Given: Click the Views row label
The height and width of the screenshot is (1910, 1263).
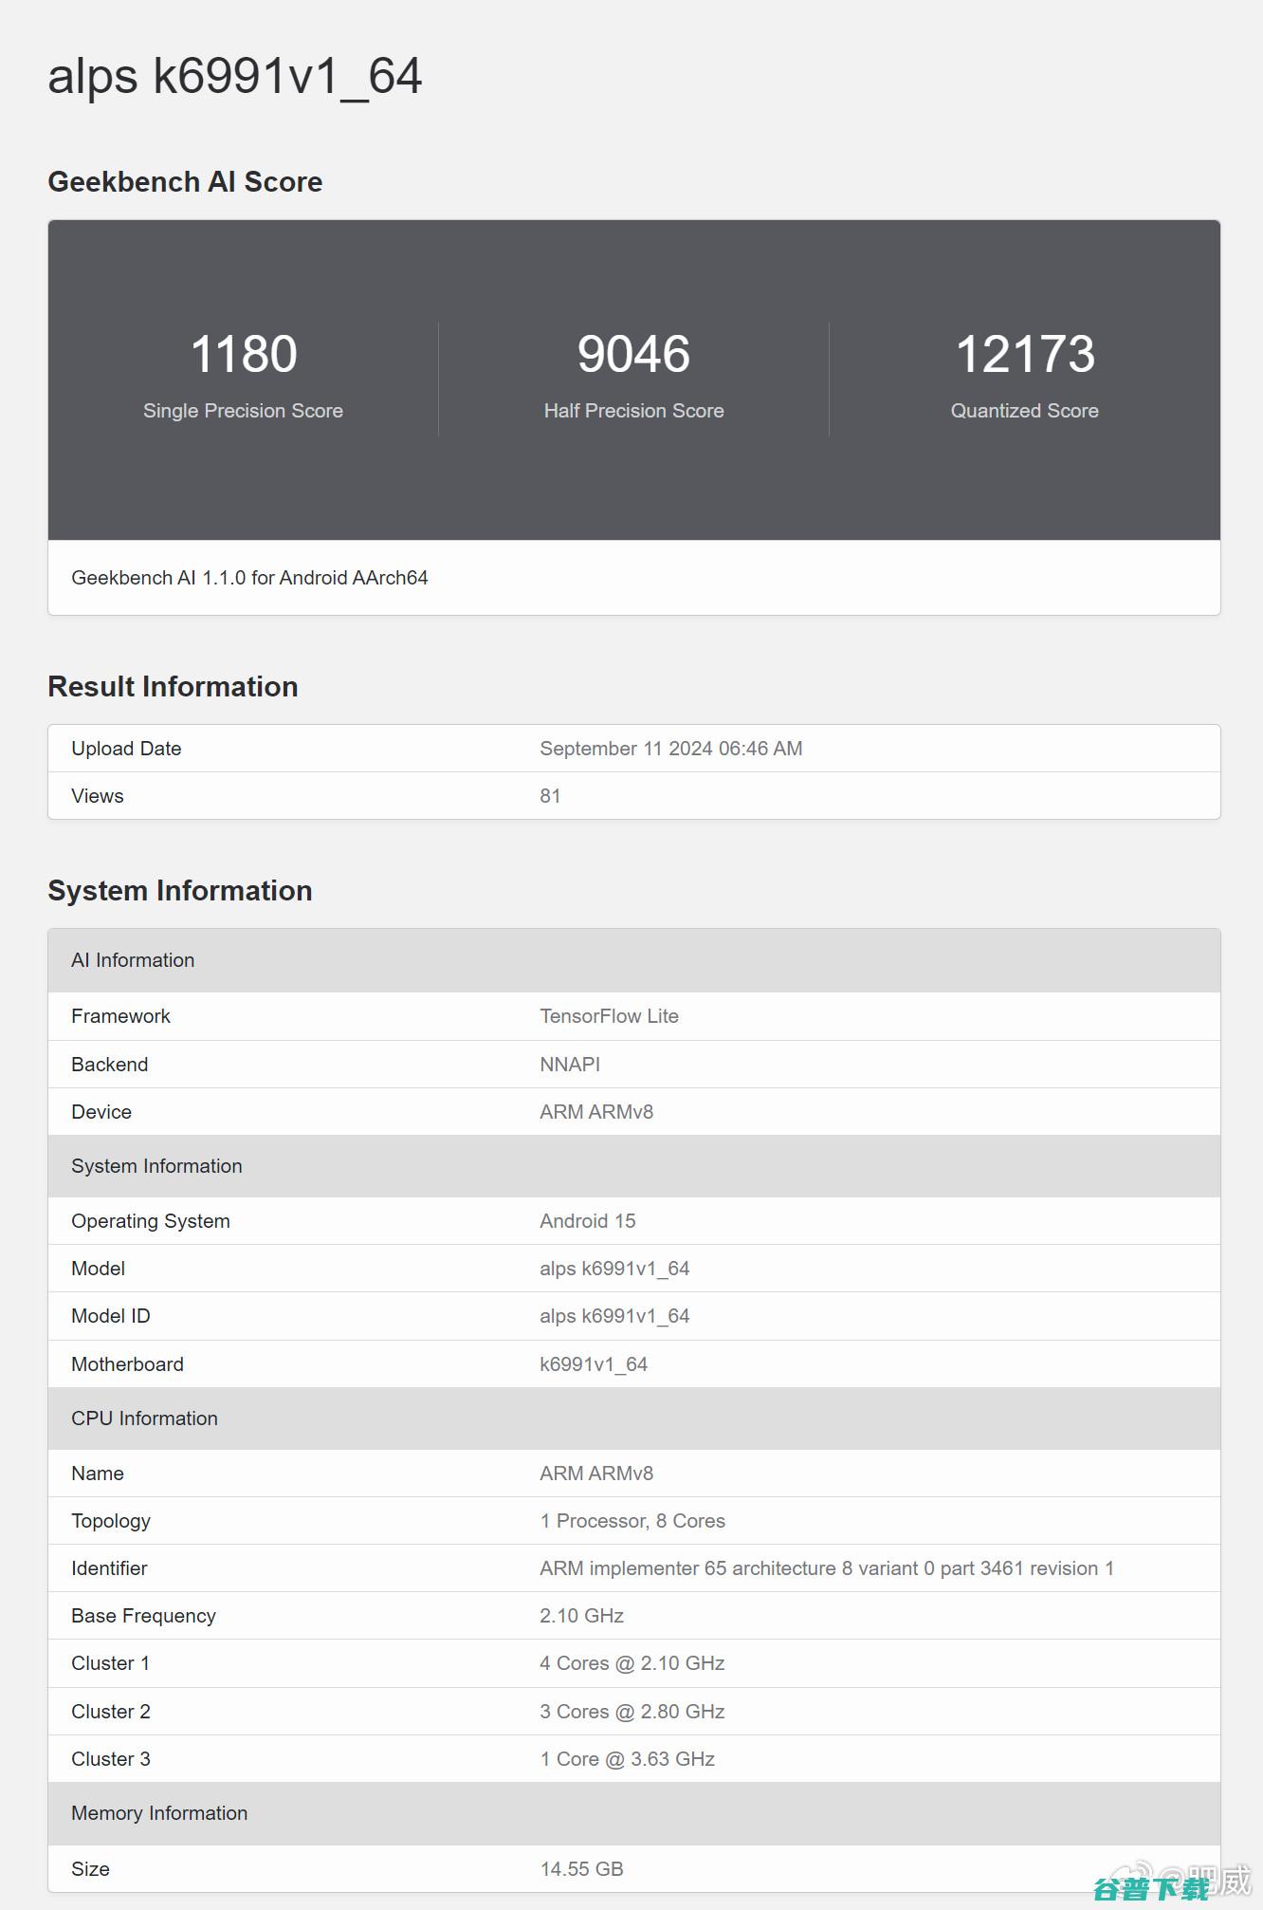Looking at the screenshot, I should click(x=98, y=796).
